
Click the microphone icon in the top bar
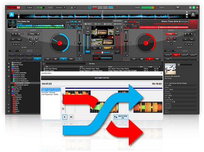coord(72,8)
